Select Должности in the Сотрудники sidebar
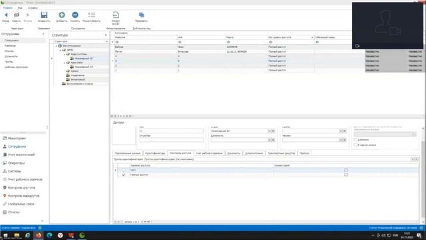The height and width of the screenshot is (240, 426). click(x=11, y=56)
